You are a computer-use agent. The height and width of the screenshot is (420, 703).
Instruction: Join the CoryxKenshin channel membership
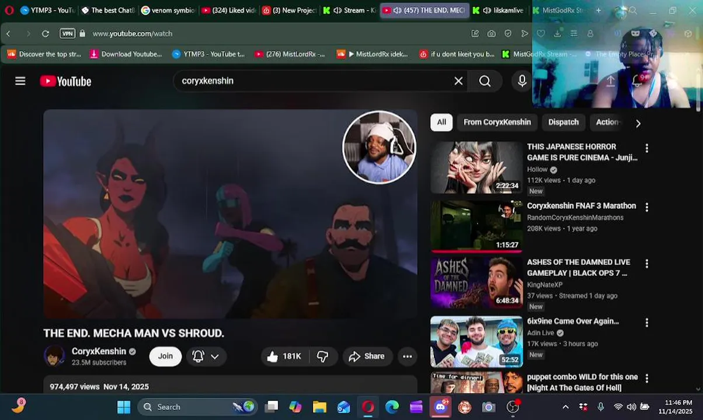click(x=165, y=356)
